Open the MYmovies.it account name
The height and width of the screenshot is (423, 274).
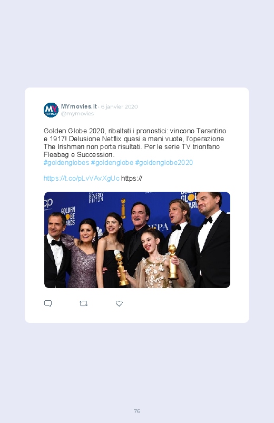click(x=79, y=106)
